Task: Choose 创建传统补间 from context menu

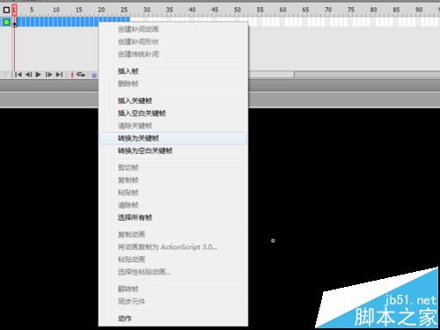Action: tap(173, 55)
